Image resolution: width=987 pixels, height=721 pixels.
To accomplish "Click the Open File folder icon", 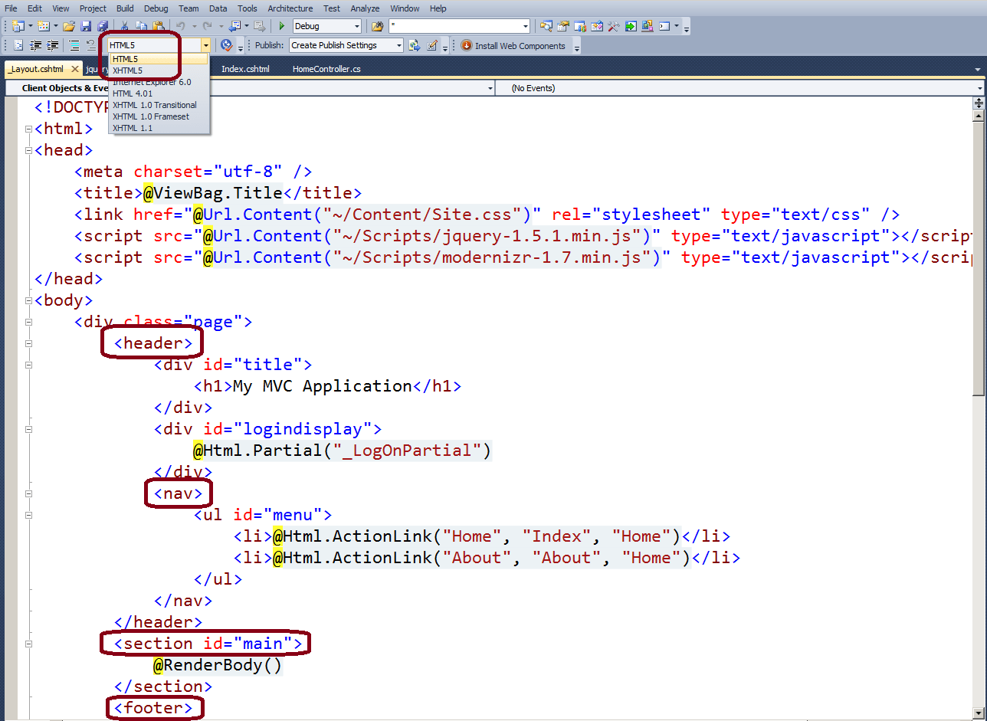I will tap(69, 26).
